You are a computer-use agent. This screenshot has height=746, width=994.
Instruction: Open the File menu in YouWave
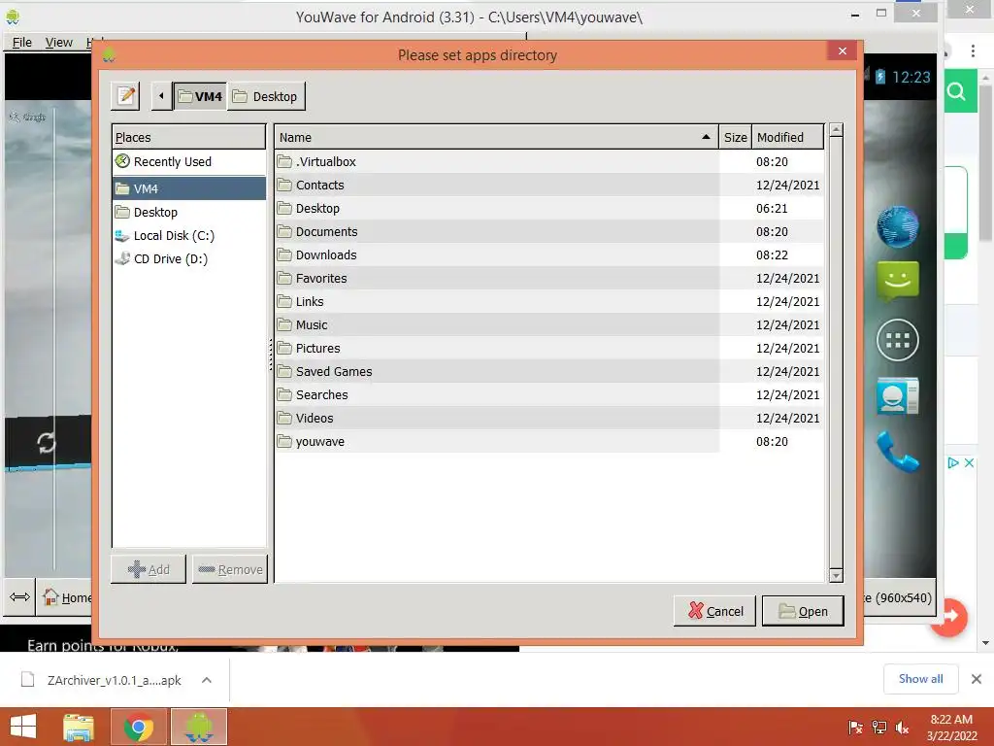coord(21,42)
